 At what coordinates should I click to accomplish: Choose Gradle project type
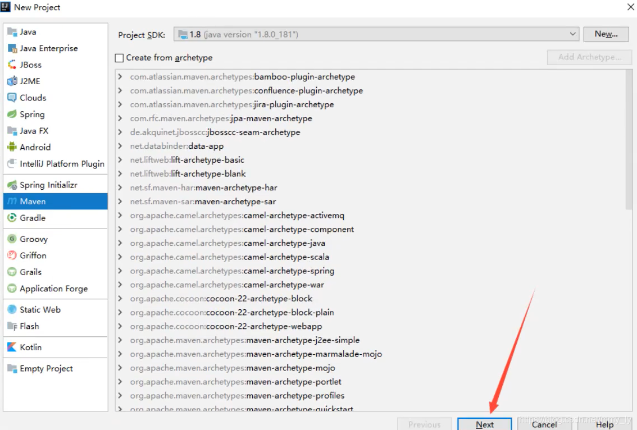tap(56, 218)
